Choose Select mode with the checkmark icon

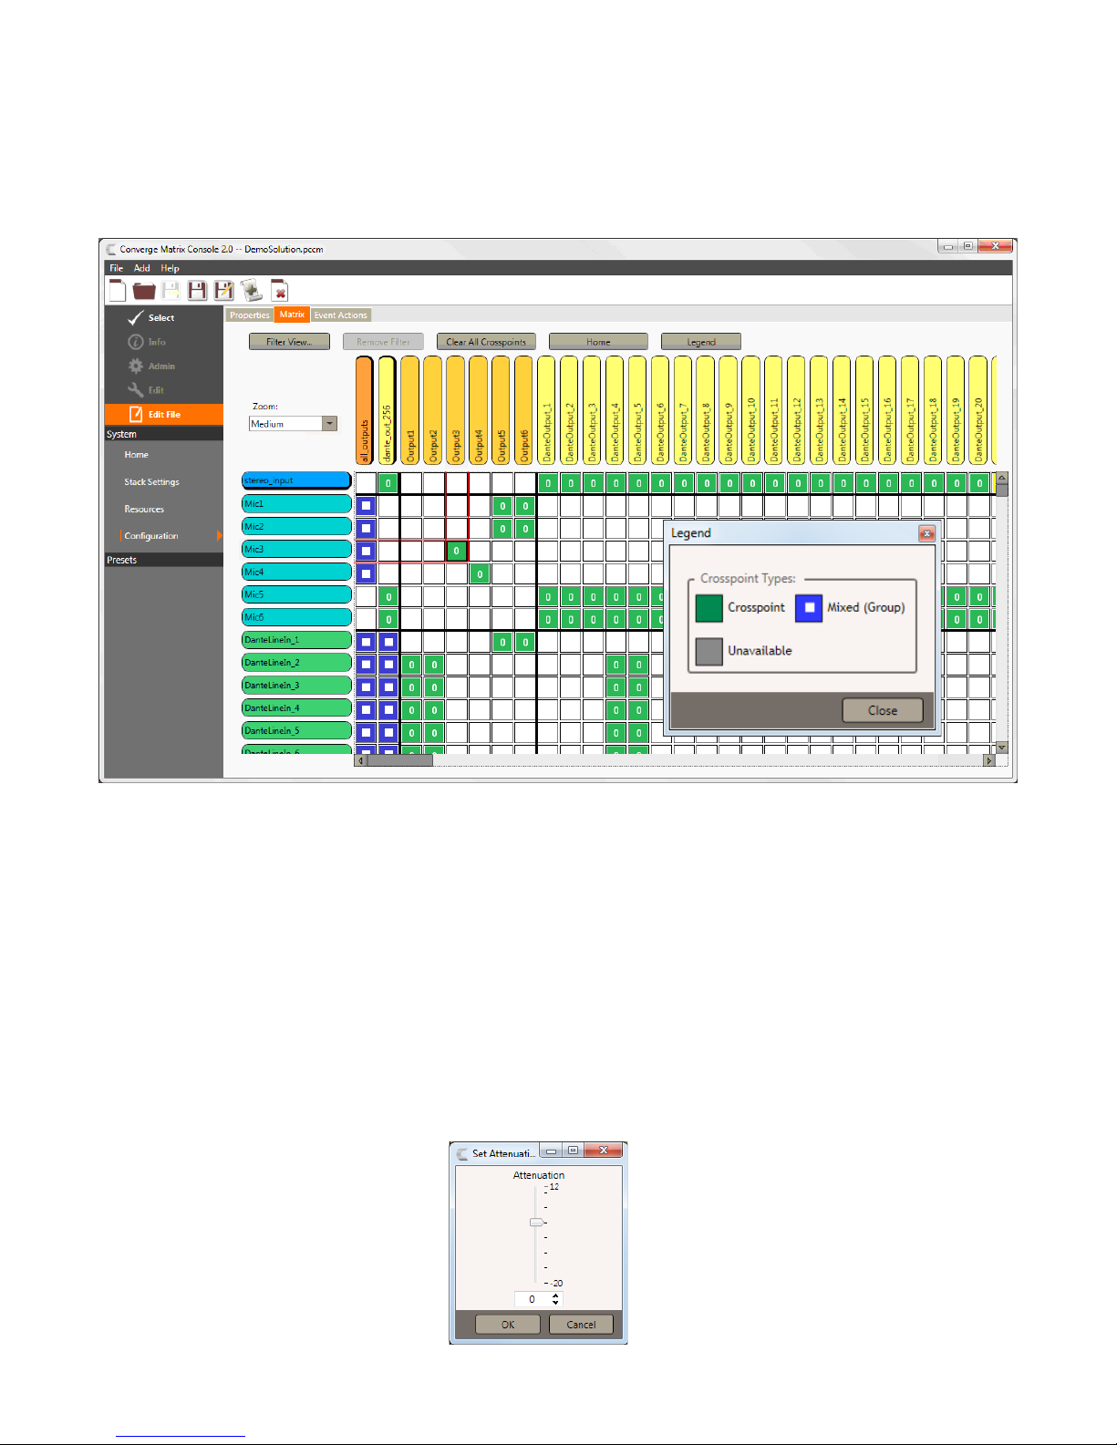click(x=136, y=317)
